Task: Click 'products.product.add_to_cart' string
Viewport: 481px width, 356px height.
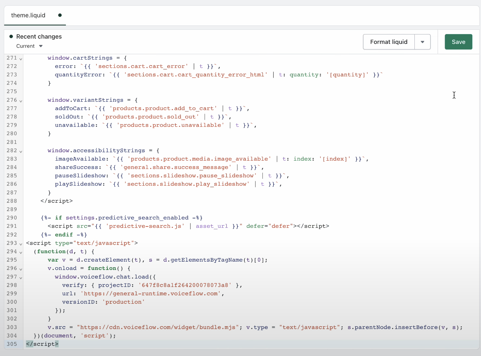Action: [163, 108]
